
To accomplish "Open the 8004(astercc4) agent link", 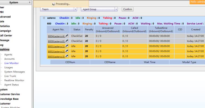I will pyautogui.click(x=56, y=36).
